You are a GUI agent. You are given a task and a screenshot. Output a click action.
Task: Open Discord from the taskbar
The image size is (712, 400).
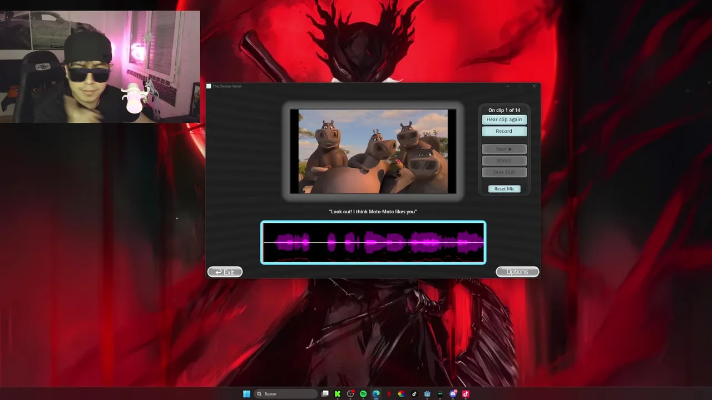click(453, 394)
